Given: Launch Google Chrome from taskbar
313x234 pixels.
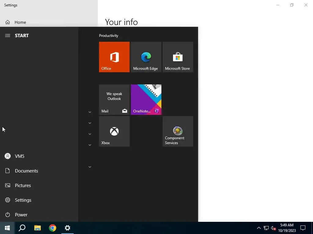Looking at the screenshot, I should pos(53,228).
